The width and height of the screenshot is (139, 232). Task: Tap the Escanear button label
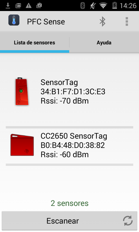(x=63, y=221)
